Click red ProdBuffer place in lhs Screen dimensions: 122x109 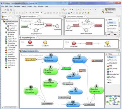pos(30,42)
